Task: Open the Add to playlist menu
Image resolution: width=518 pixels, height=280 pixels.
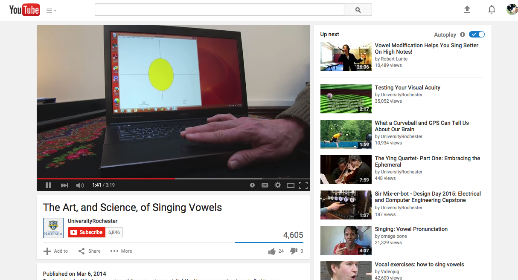Action: pyautogui.click(x=56, y=251)
